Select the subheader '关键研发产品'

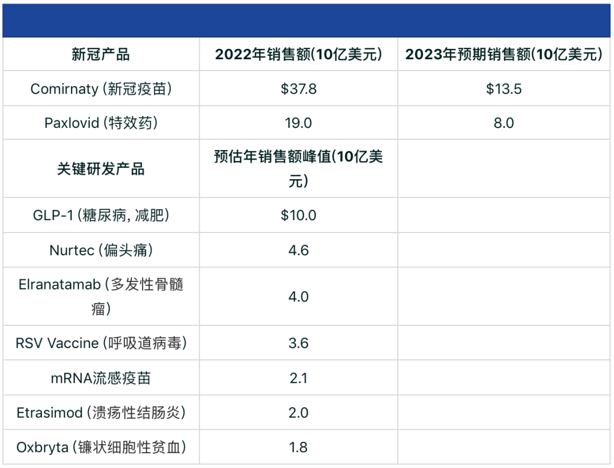point(101,169)
